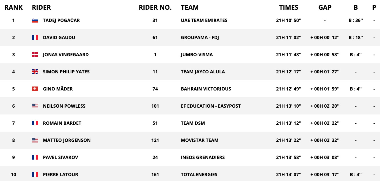Select David Gaudu's bonus B : 18'' cell
380x181 pixels.
click(356, 37)
